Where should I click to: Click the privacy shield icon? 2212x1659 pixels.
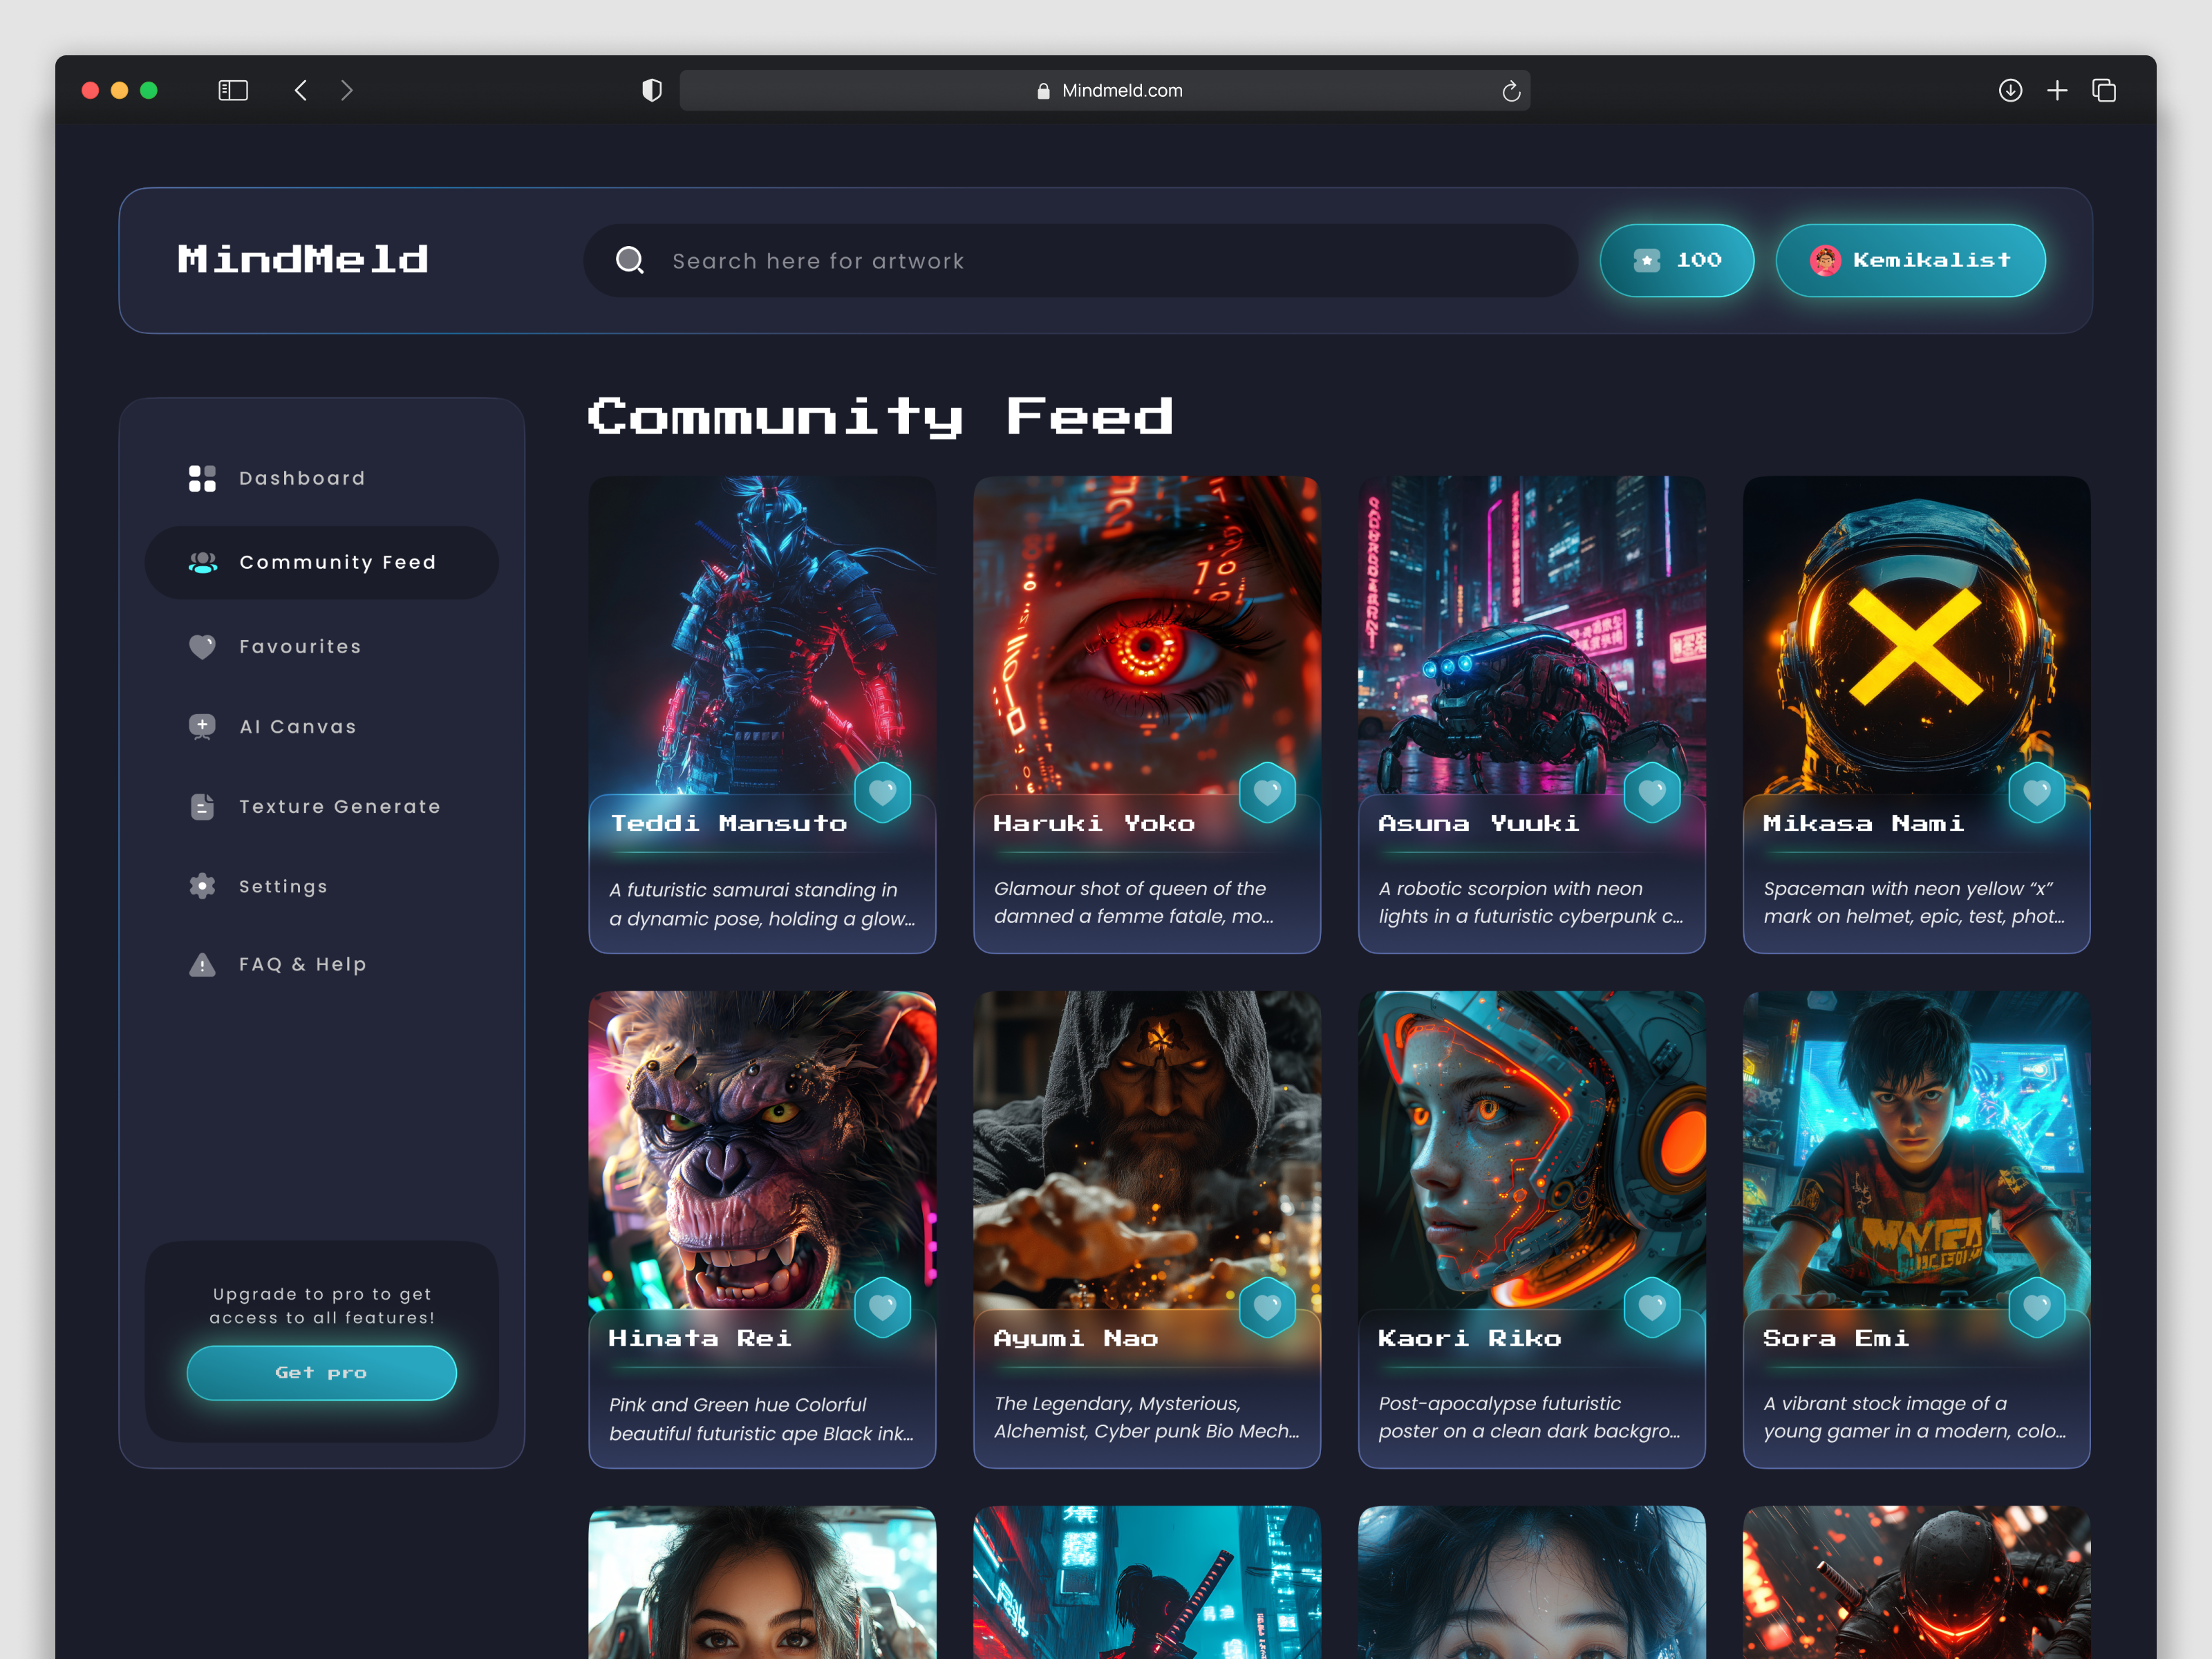(x=651, y=90)
